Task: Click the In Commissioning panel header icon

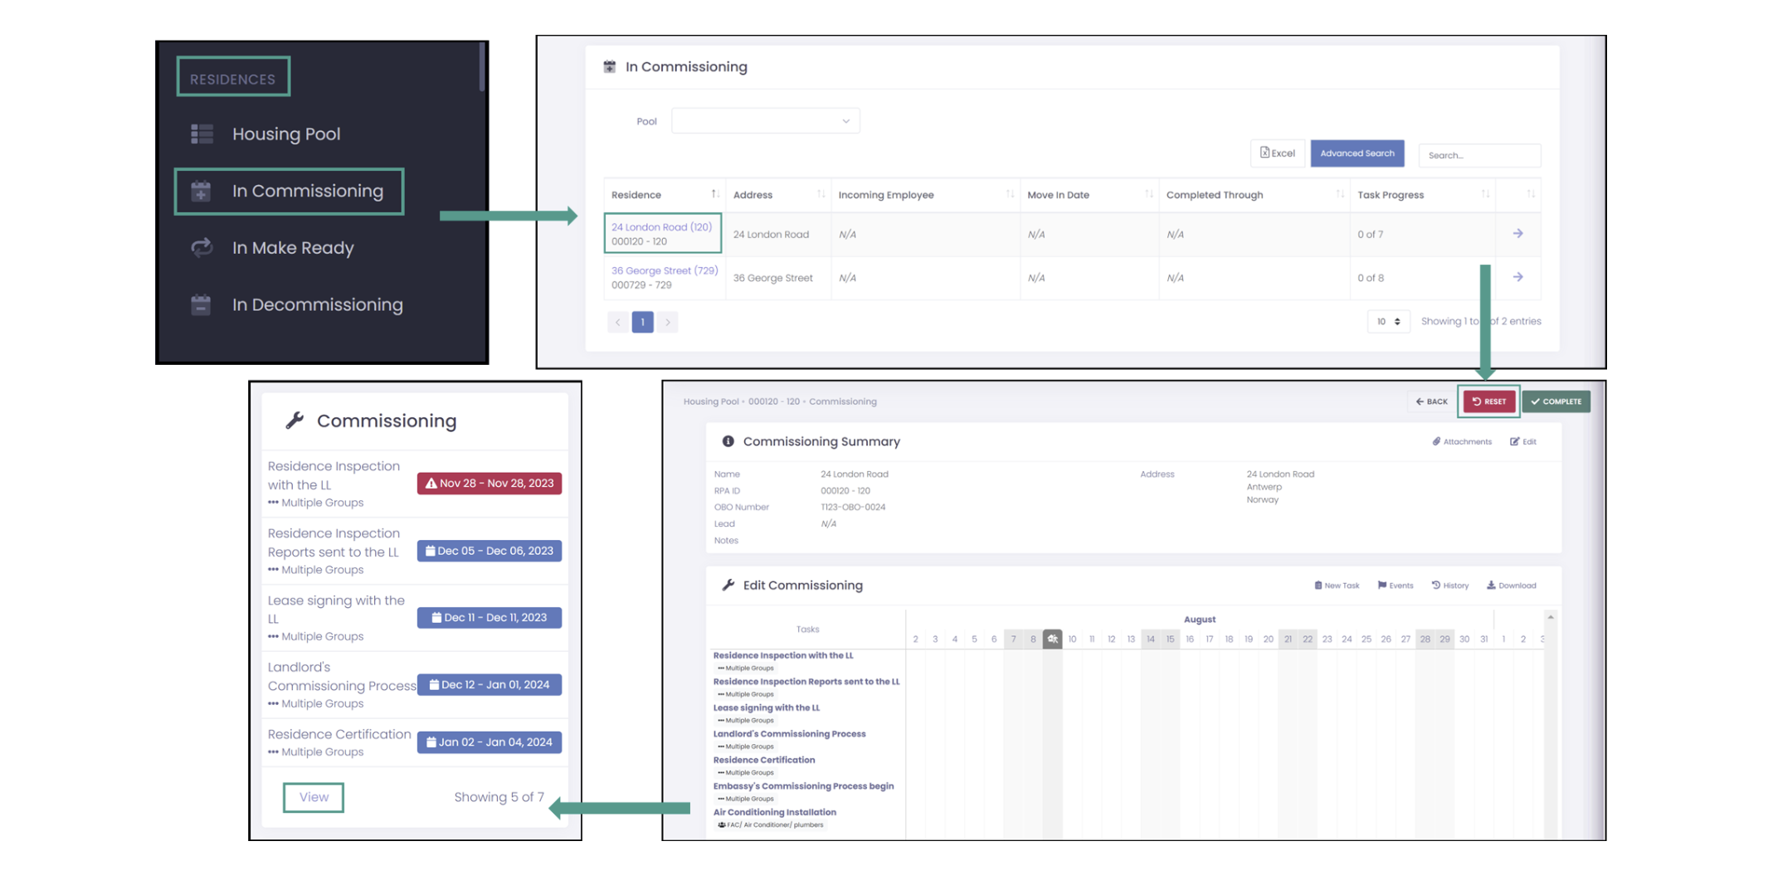Action: [610, 66]
